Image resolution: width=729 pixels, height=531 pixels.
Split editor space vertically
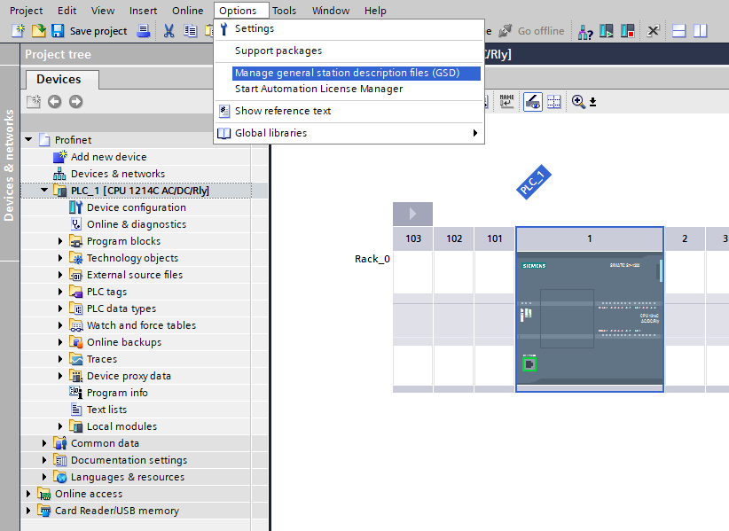tap(701, 31)
